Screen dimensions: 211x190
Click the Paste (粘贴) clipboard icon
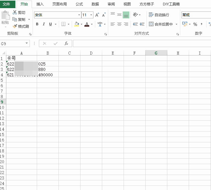click(5, 15)
